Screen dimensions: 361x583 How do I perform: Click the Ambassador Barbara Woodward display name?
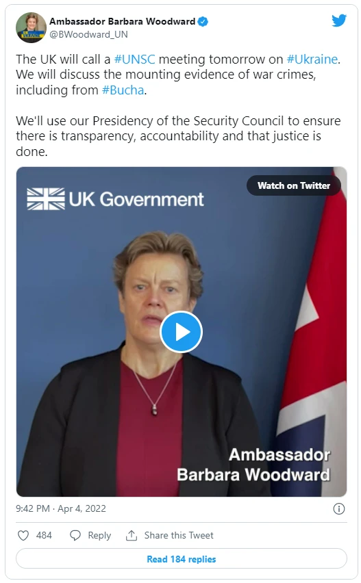[122, 21]
